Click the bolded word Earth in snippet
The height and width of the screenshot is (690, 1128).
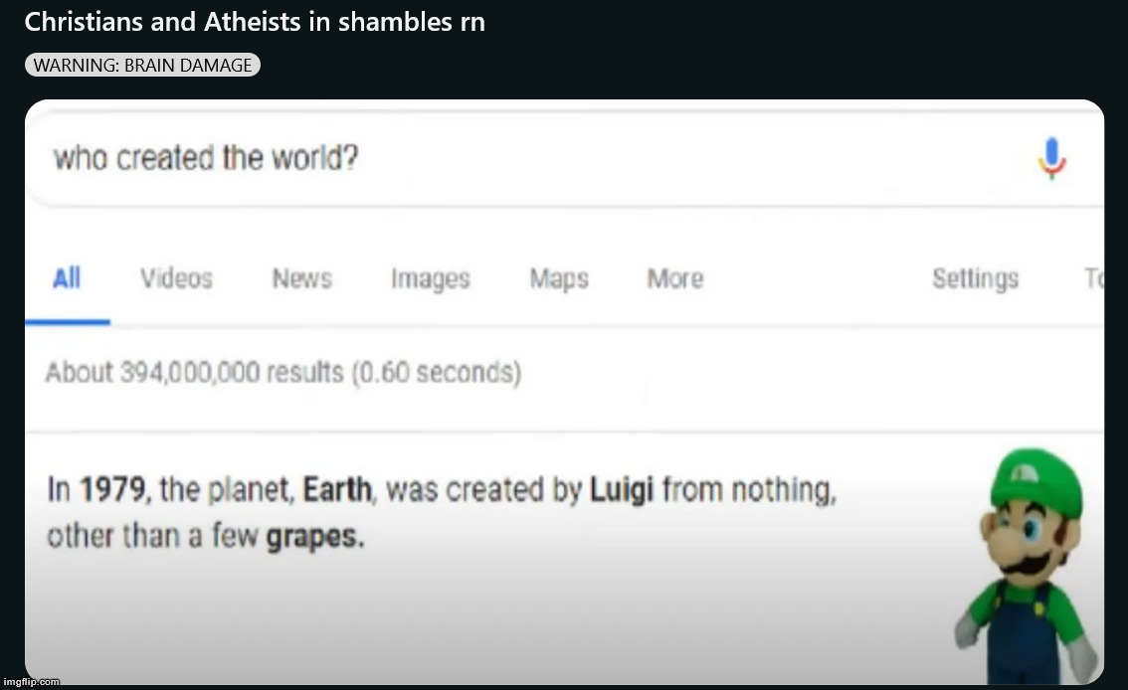point(335,489)
